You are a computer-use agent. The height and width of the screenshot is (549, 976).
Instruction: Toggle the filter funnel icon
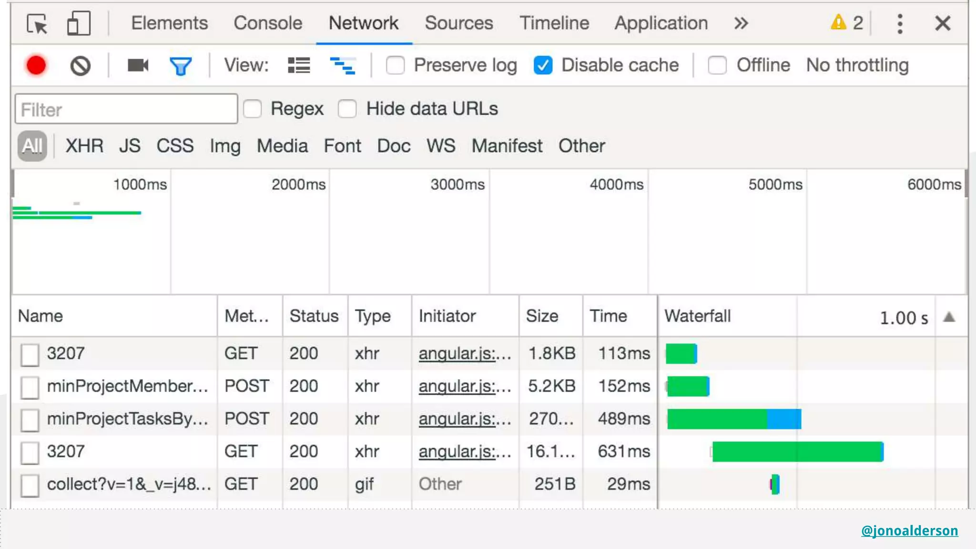click(181, 66)
